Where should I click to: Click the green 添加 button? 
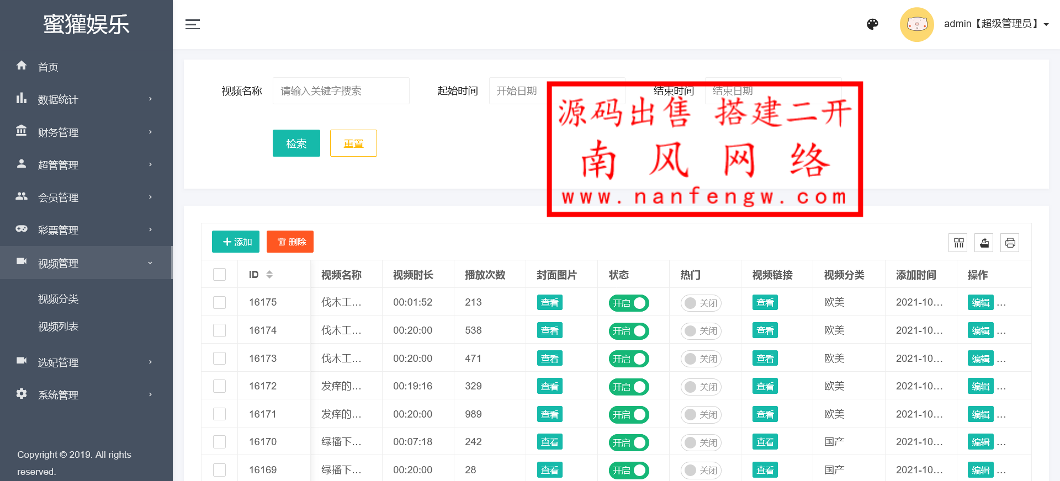(236, 242)
